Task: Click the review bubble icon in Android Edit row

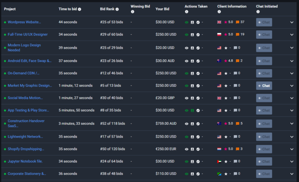Action: click(x=238, y=61)
